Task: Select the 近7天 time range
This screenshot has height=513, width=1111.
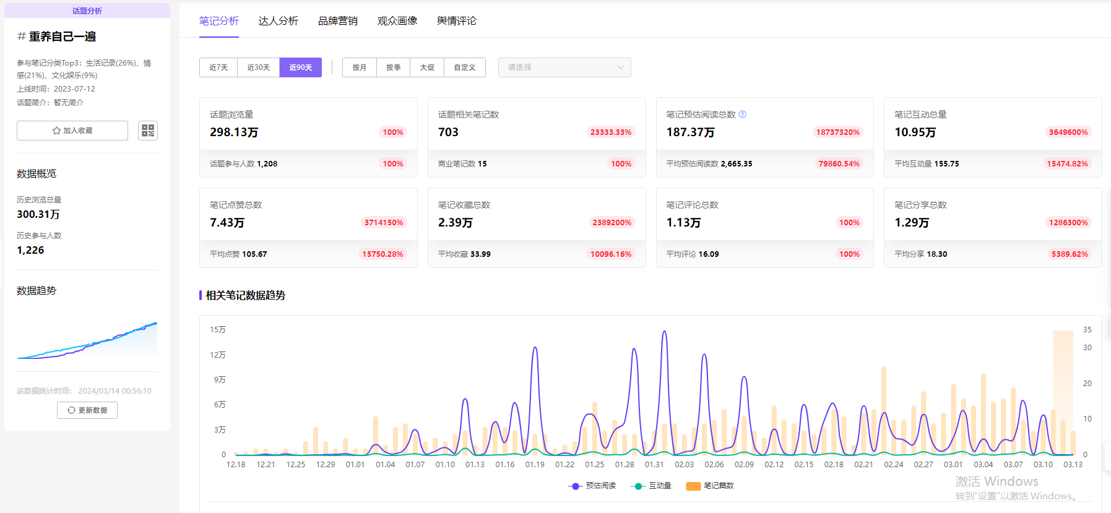Action: (218, 67)
